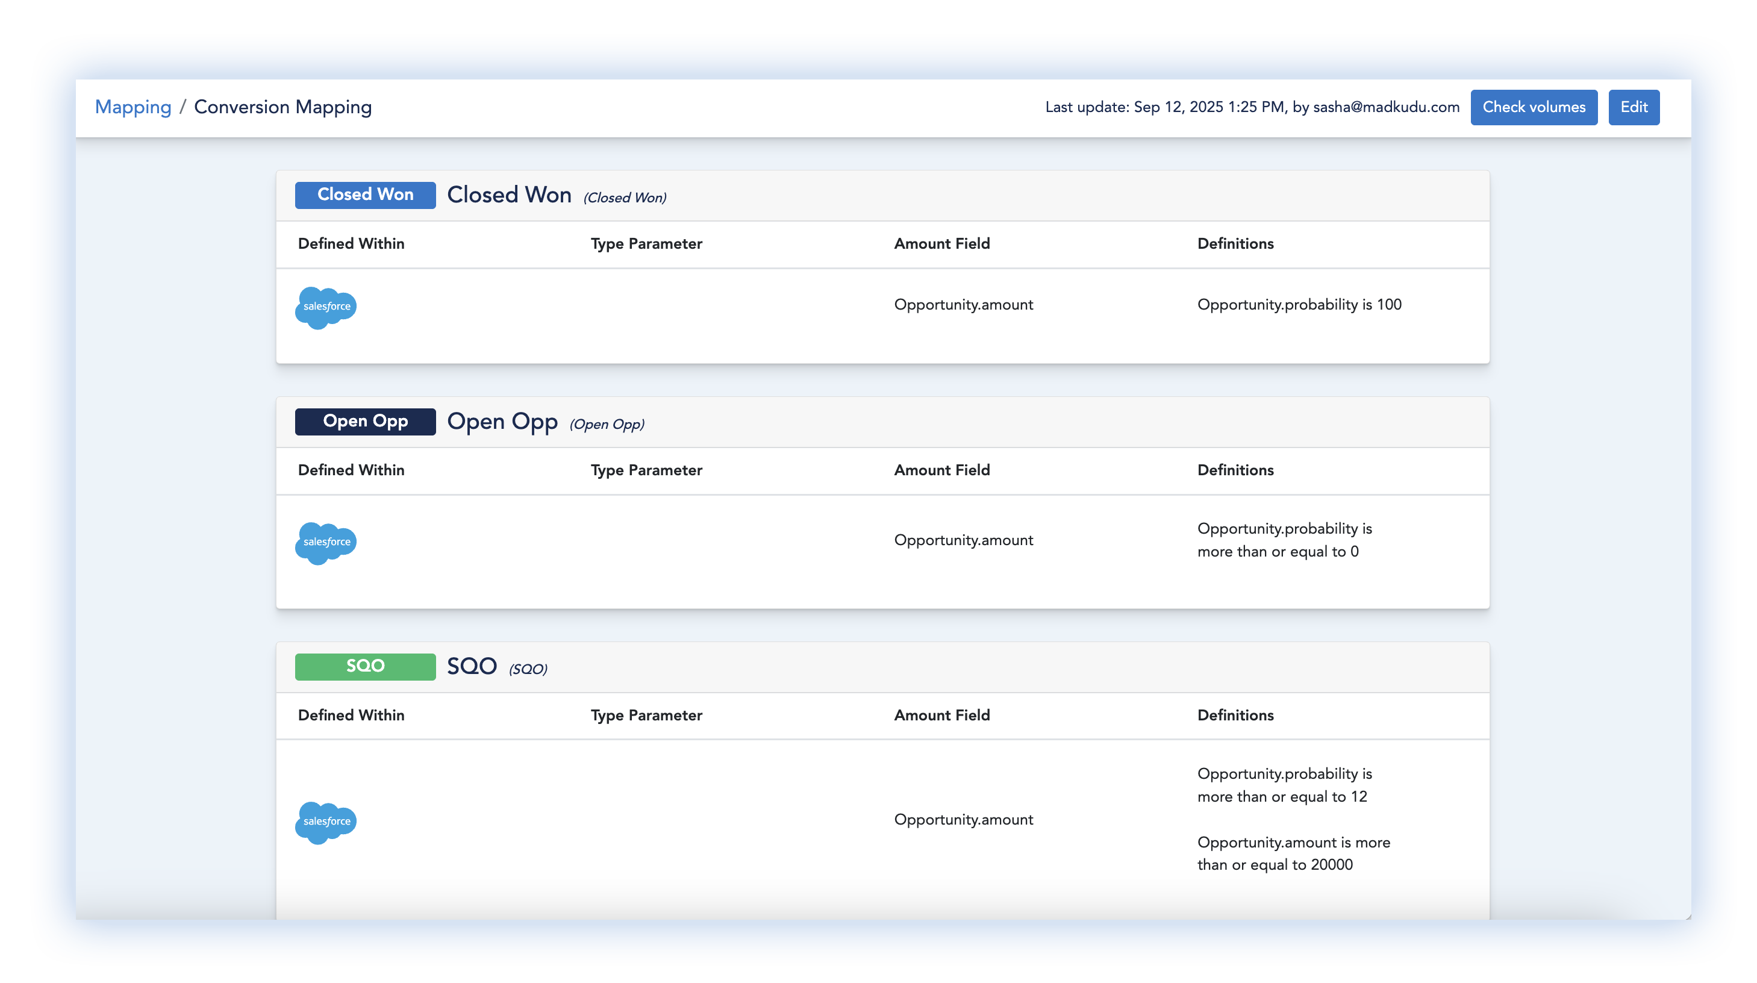Image resolution: width=1757 pixels, height=983 pixels.
Task: Open the Mapping breadcrumb link
Action: click(133, 107)
